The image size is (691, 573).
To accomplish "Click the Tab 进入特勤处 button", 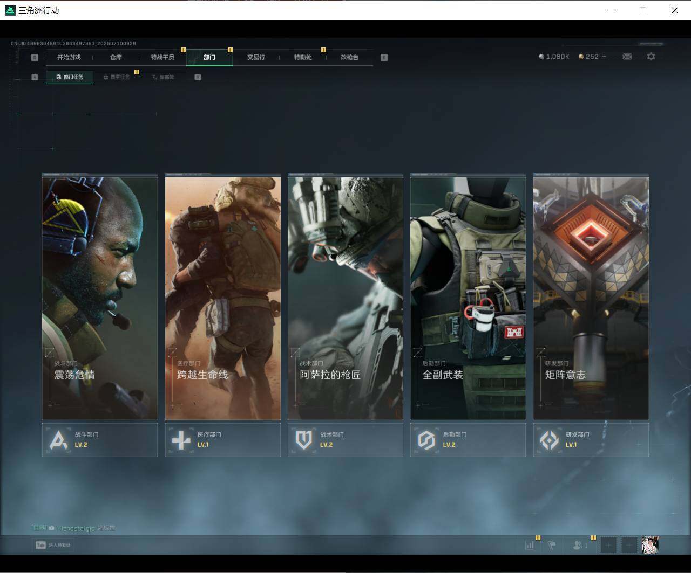I will [x=53, y=545].
